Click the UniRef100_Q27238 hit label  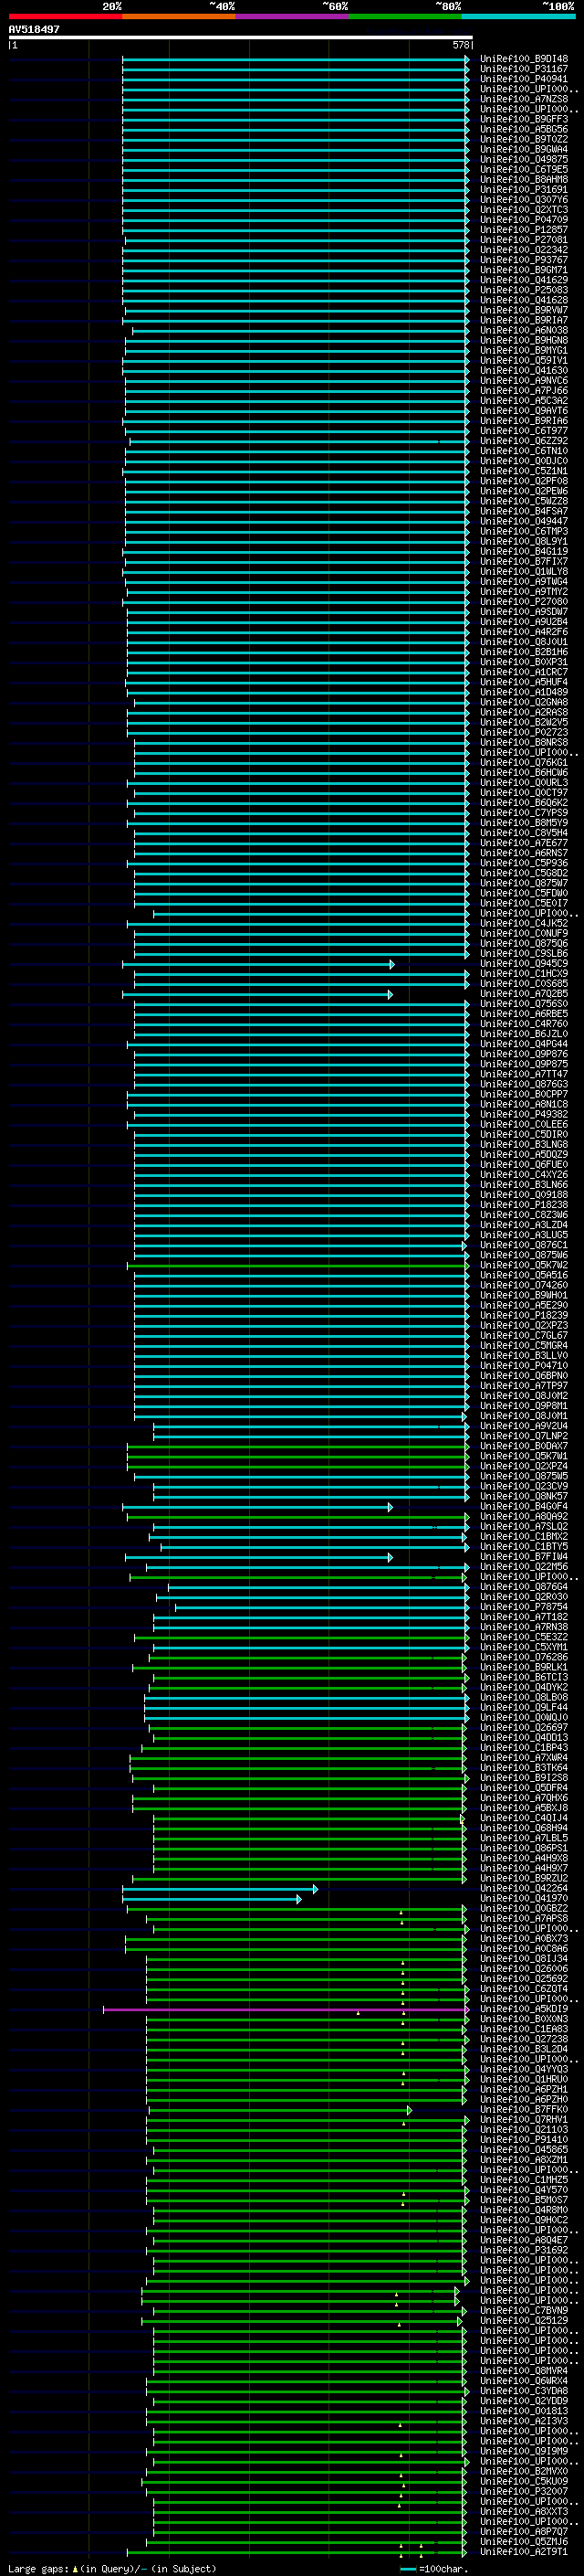click(x=523, y=2039)
